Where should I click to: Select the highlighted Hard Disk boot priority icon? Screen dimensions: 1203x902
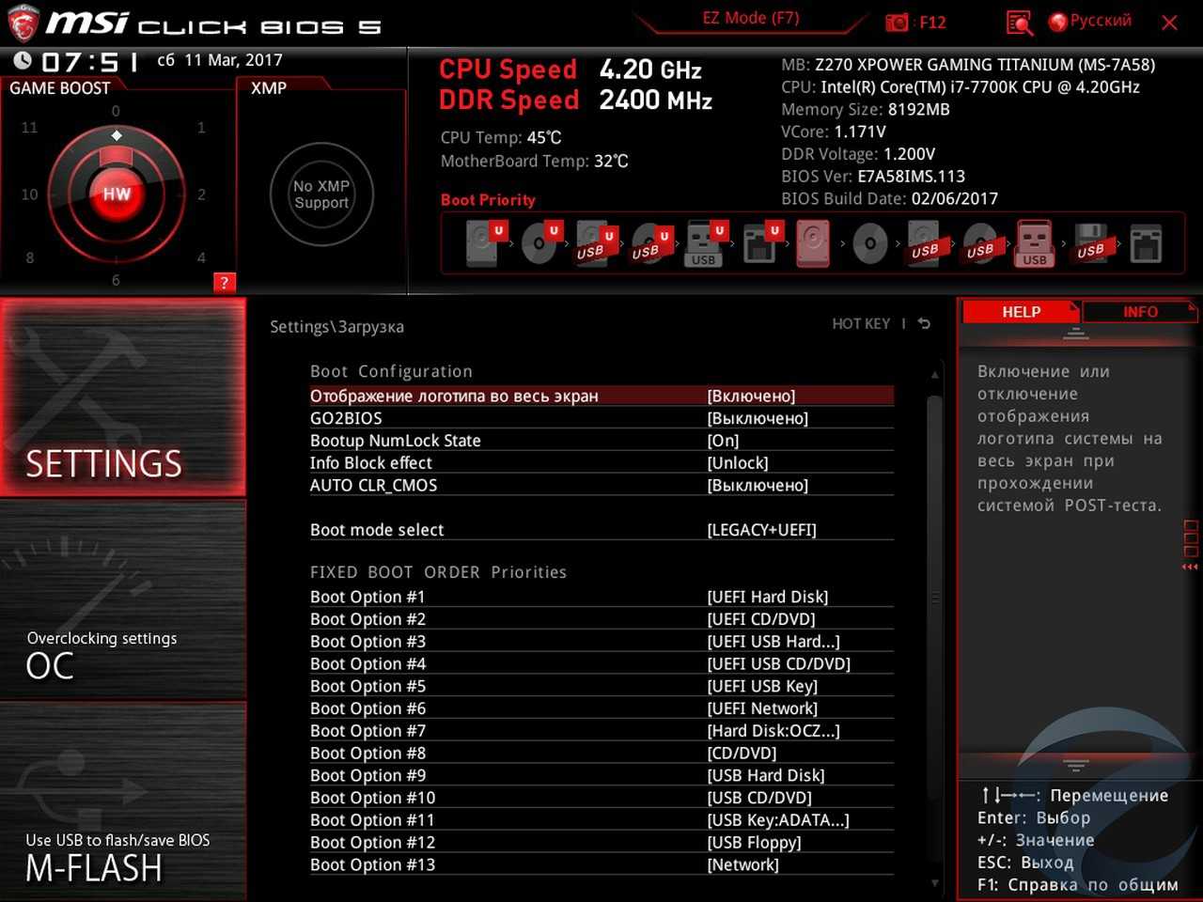813,243
